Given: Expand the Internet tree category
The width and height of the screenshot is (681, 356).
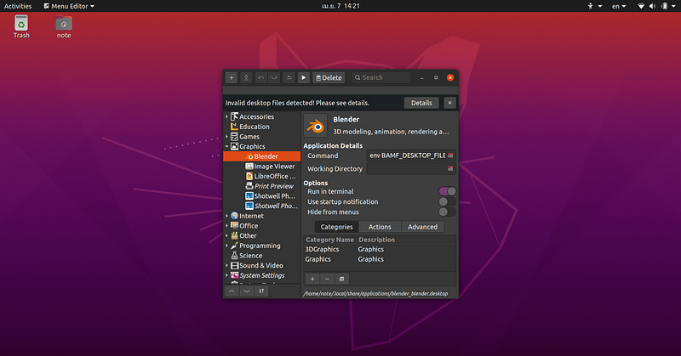Looking at the screenshot, I should tap(226, 216).
